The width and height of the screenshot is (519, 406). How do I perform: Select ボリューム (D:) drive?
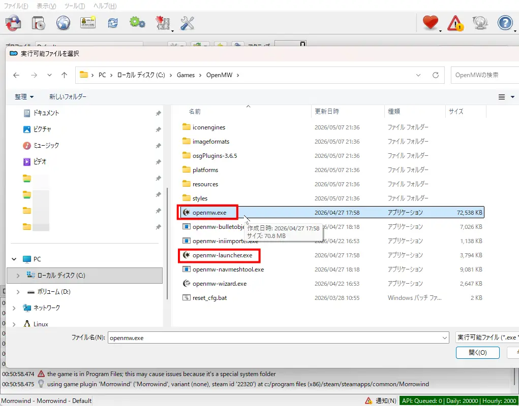pos(53,292)
